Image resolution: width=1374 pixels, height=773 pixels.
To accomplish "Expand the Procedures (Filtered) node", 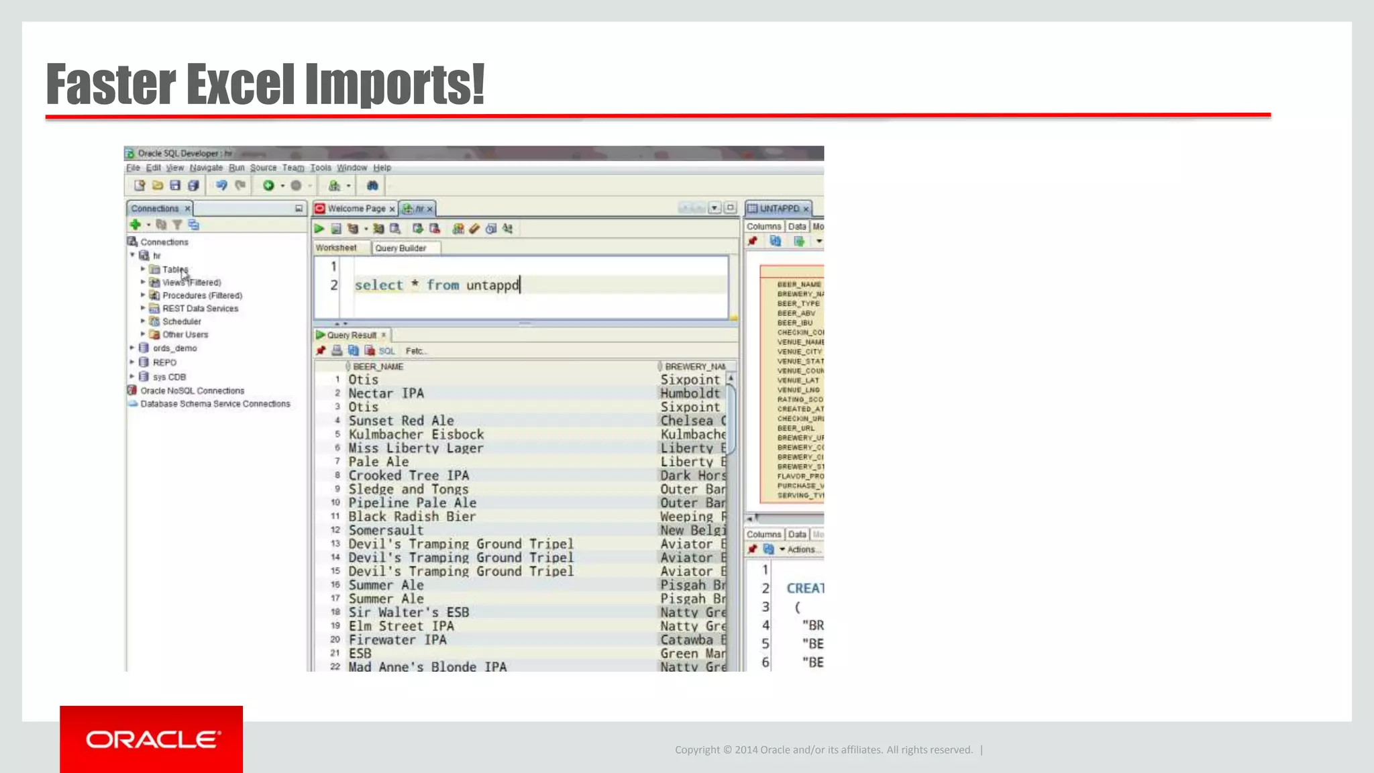I will 143,295.
